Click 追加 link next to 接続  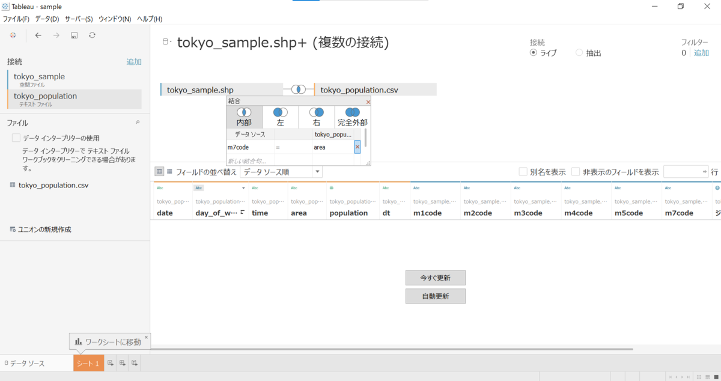[x=134, y=62]
